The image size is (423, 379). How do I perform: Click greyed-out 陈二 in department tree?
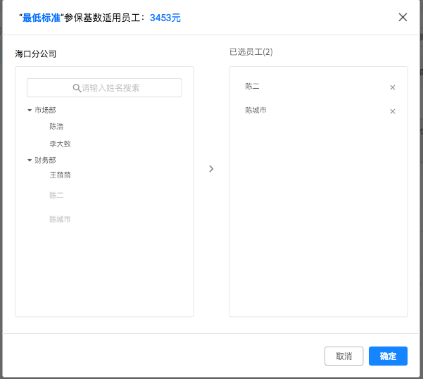[56, 195]
